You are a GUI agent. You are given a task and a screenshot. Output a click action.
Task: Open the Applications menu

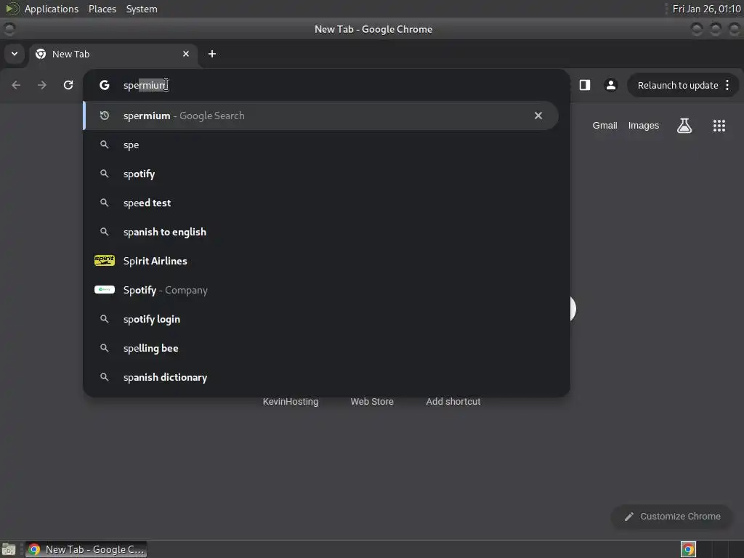(52, 9)
